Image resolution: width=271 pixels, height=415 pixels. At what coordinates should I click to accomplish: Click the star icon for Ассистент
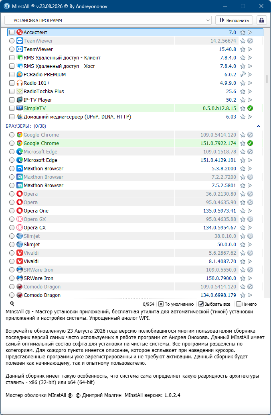point(243,32)
